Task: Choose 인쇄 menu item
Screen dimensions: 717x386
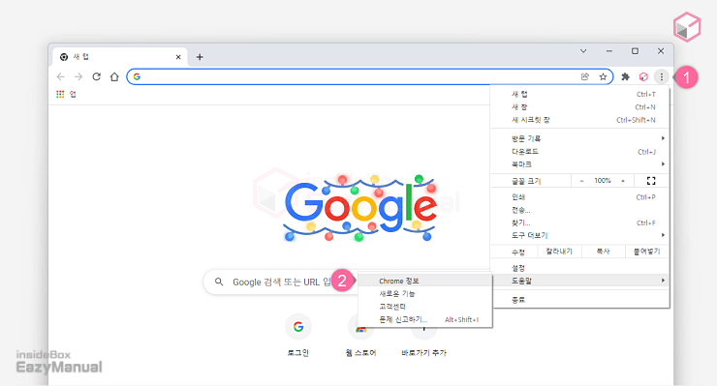Action: [579, 197]
